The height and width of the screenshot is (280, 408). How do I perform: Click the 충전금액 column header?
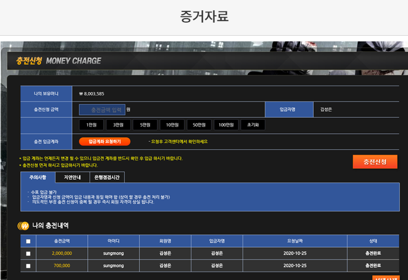pyautogui.click(x=62, y=241)
